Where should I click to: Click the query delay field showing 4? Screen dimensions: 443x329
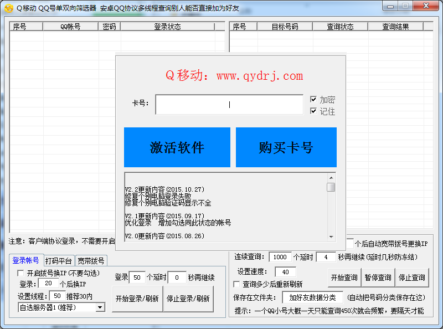326,257
